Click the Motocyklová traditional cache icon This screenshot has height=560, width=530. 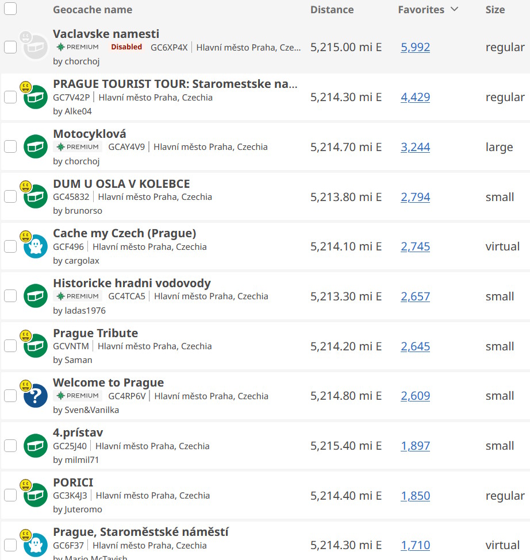tap(36, 146)
